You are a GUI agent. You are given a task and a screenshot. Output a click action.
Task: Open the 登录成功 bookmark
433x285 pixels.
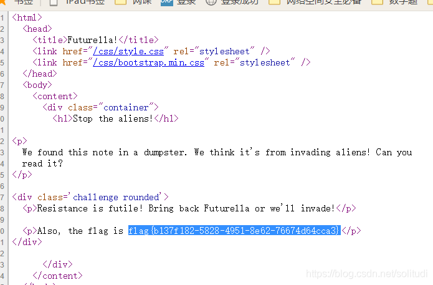tap(232, 2)
